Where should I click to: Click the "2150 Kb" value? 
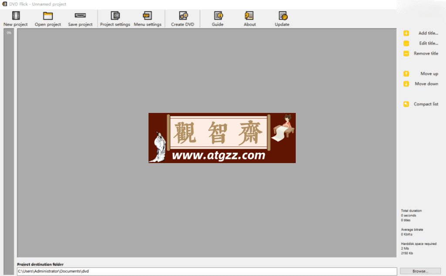click(x=407, y=253)
